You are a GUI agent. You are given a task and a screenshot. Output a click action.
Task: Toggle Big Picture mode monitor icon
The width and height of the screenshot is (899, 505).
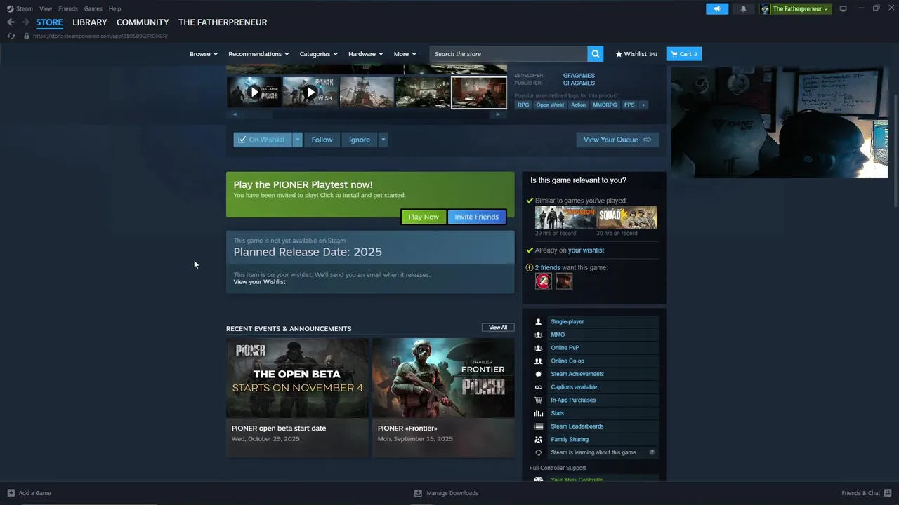[843, 8]
